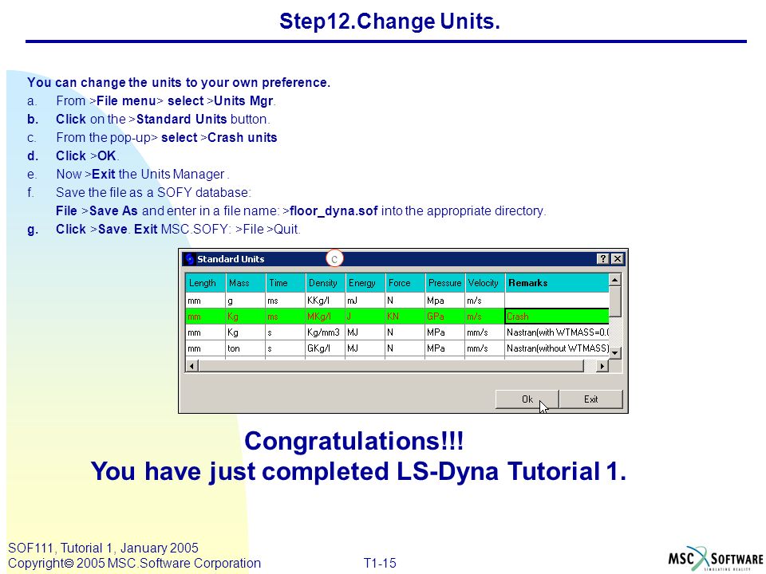The width and height of the screenshot is (766, 574).
Task: Select the Crash remarks cell
Action: click(557, 316)
